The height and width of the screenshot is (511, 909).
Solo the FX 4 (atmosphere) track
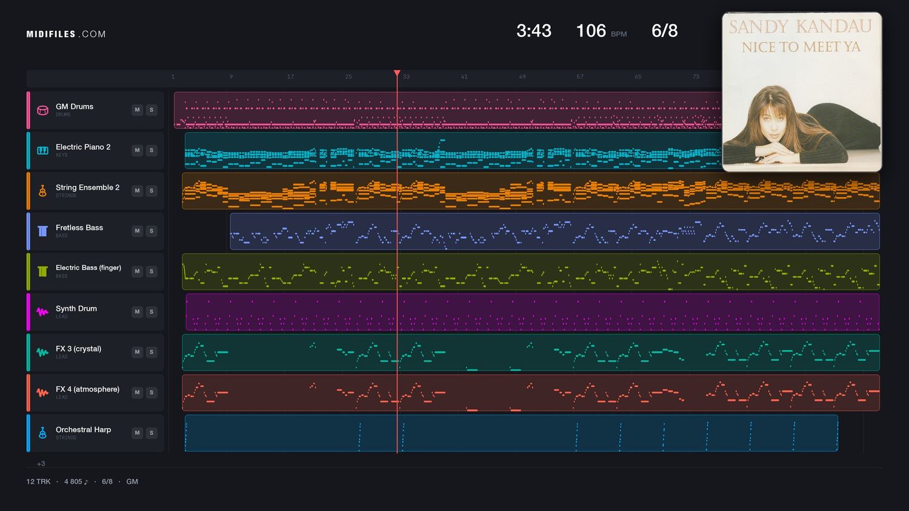151,392
